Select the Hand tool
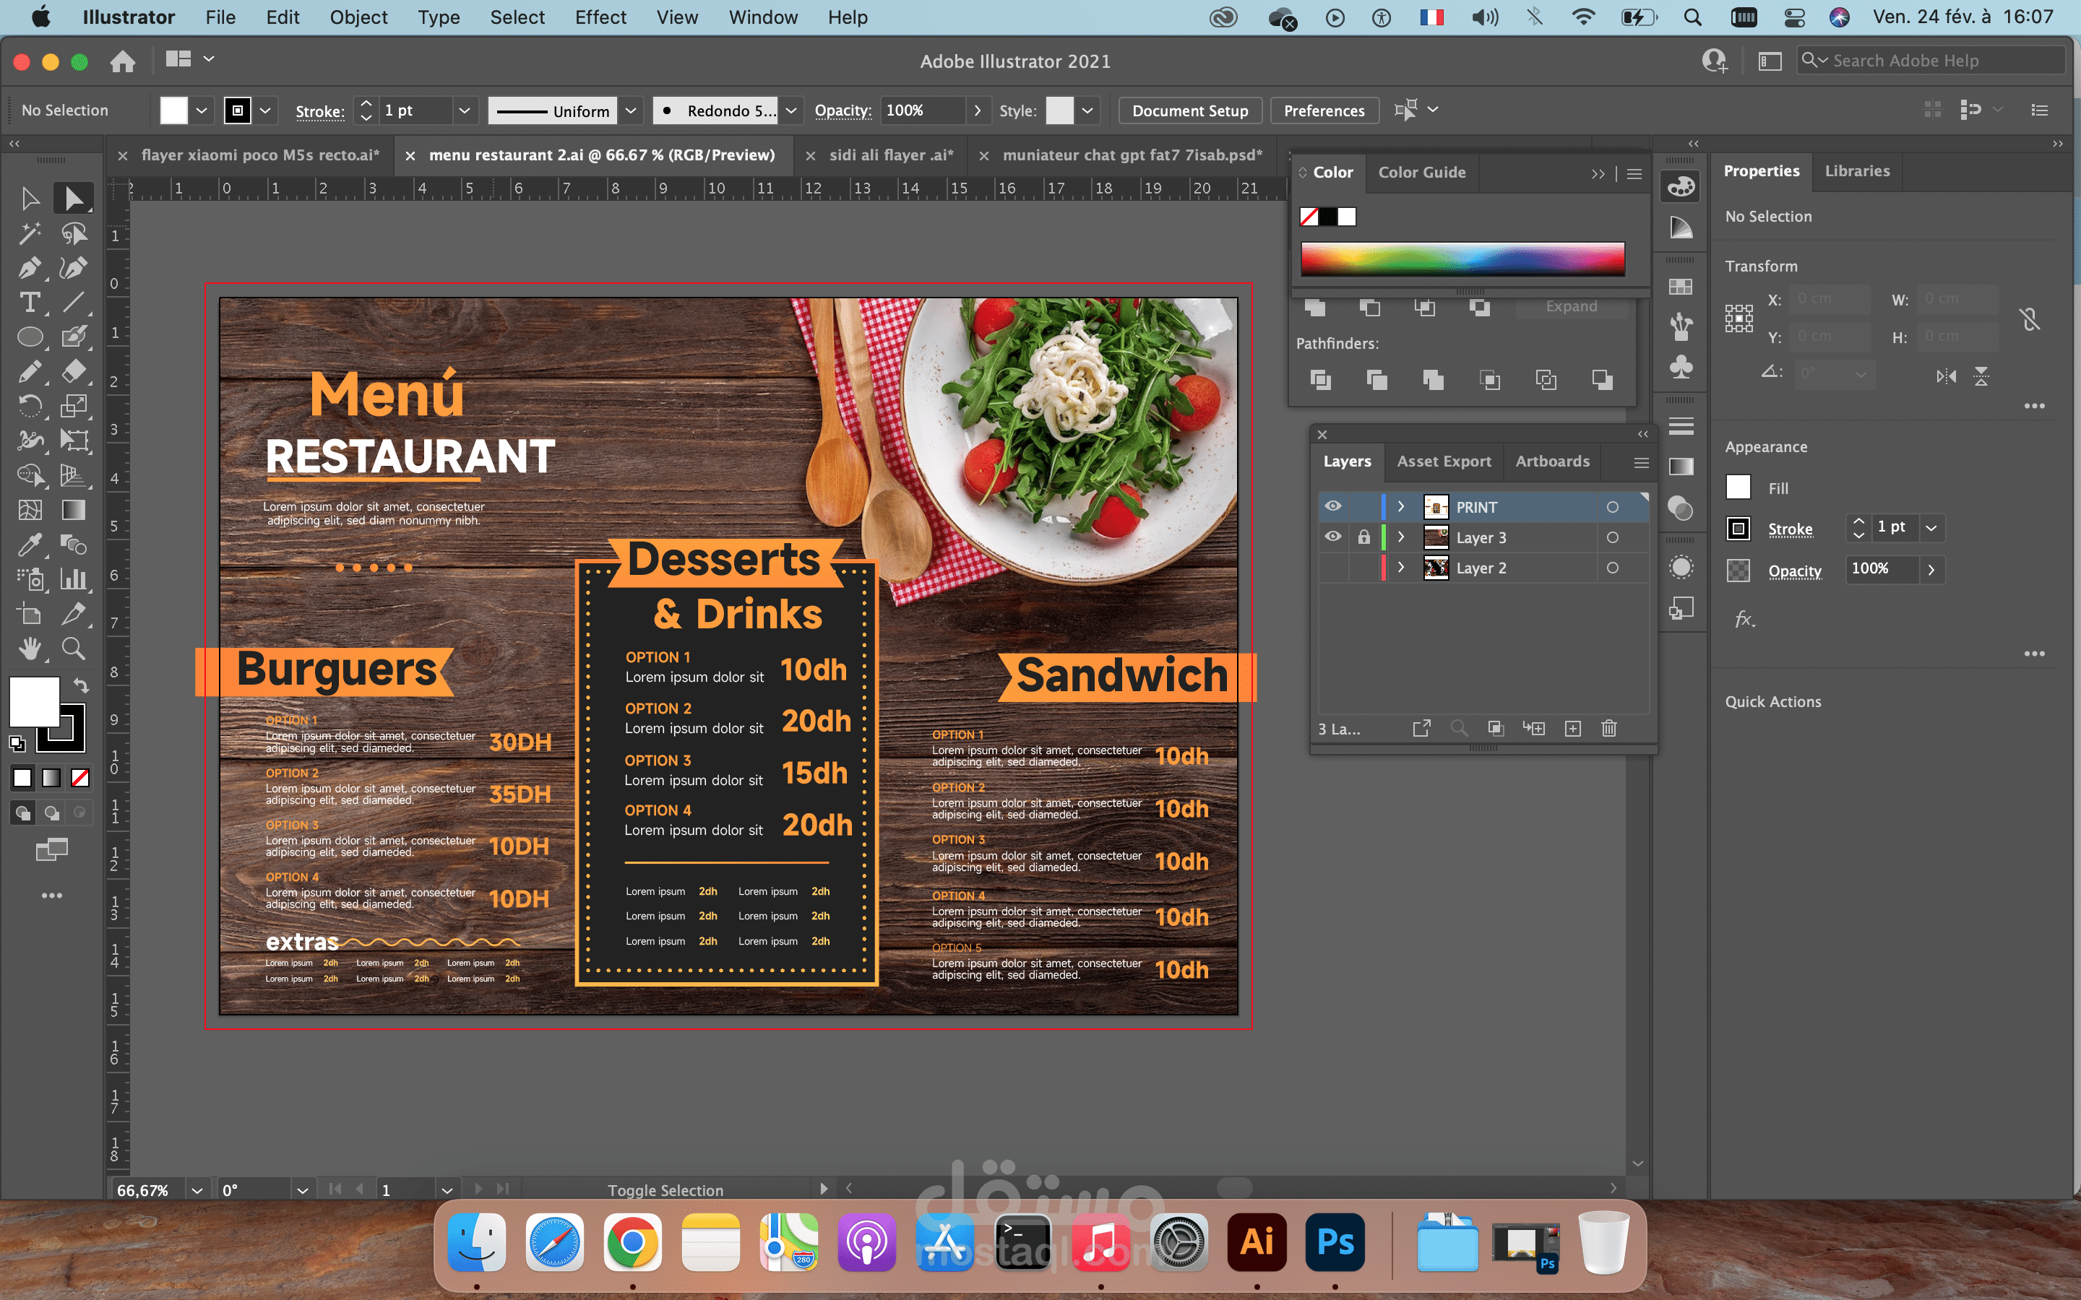This screenshot has height=1300, width=2081. [29, 649]
